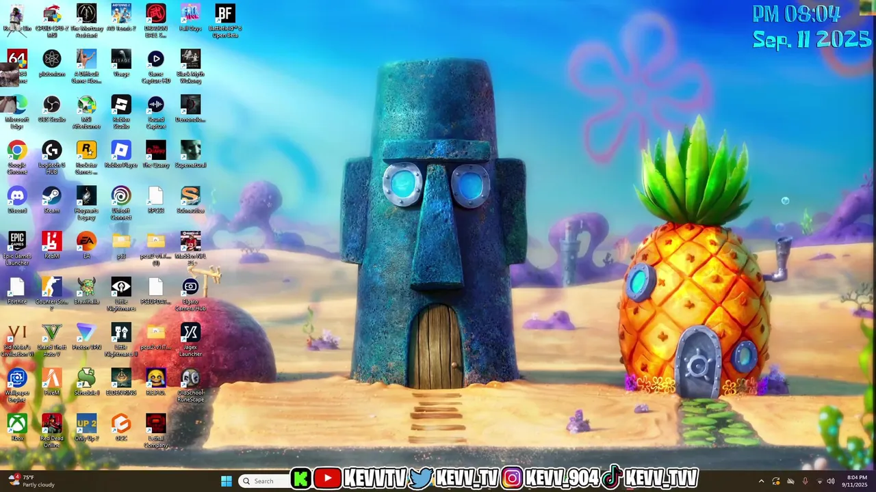This screenshot has height=492, width=876.
Task: Open the Demonologist game icon
Action: [x=190, y=109]
